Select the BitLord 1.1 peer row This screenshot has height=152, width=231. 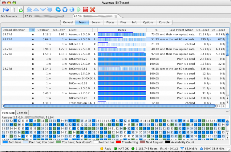[x=113, y=44]
